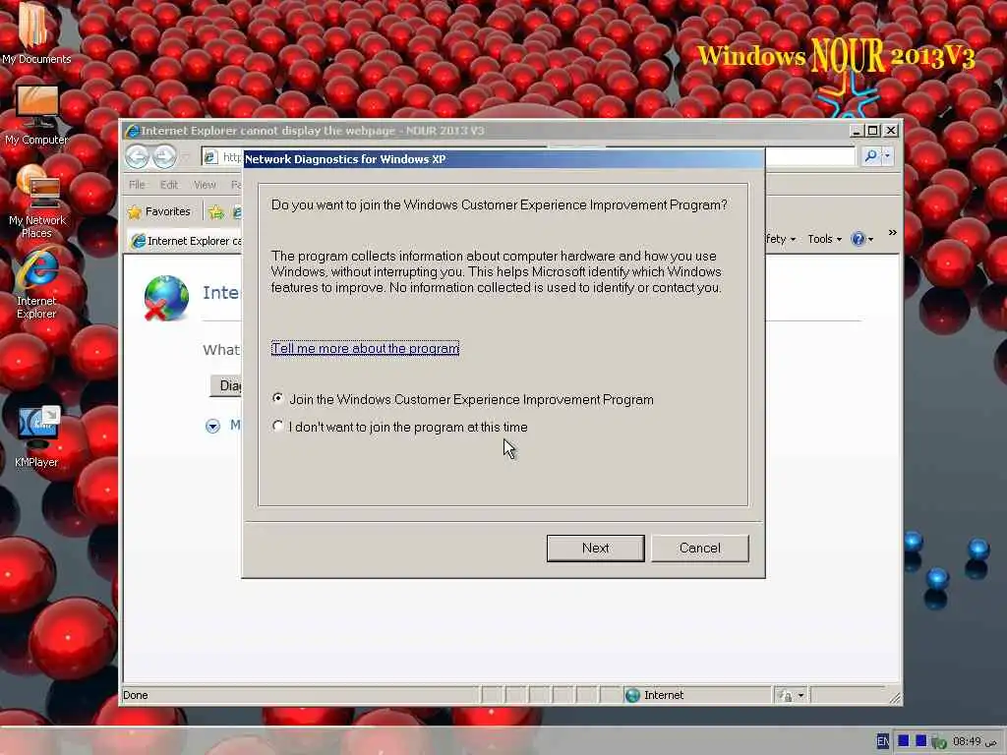Click the protected mode lock icon in status bar

point(785,695)
